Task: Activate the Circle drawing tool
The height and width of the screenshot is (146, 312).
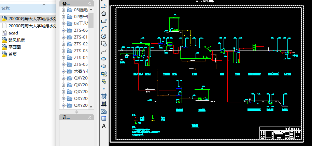Action: [104, 36]
